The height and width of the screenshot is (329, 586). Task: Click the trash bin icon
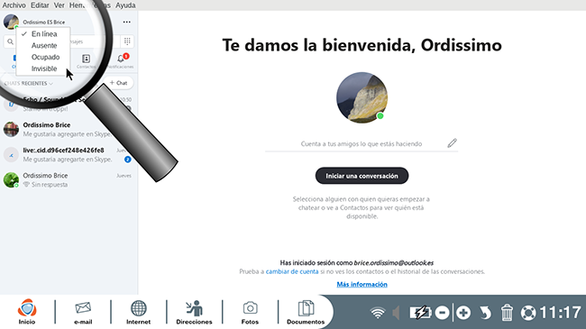point(507,313)
